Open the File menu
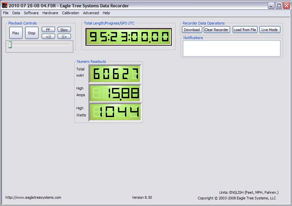The width and height of the screenshot is (292, 206). click(x=6, y=13)
